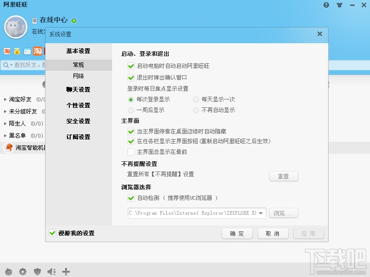Image resolution: width=370 pixels, height=277 pixels.
Task: Uncheck 启动电脑时自动启动阿里旺旺
Action: point(131,66)
